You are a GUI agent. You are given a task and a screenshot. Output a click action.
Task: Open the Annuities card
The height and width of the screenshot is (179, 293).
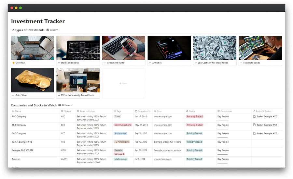(x=169, y=51)
